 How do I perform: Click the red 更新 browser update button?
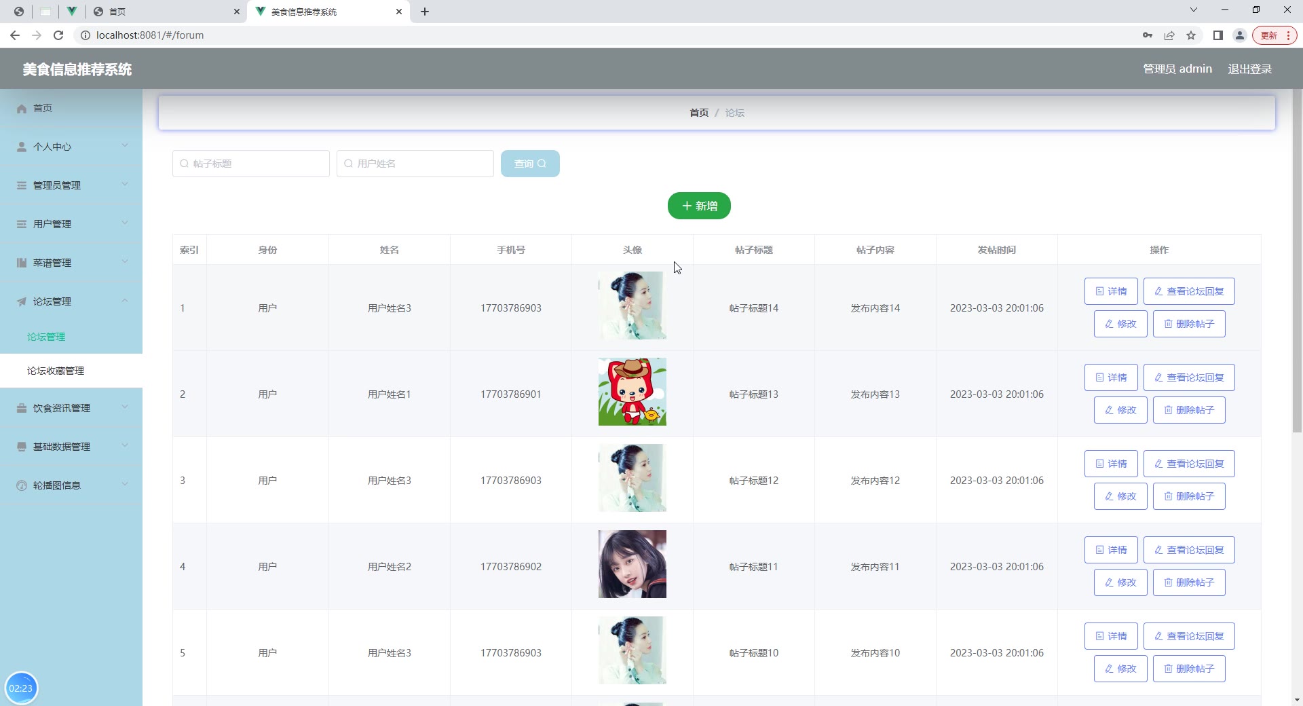click(x=1274, y=35)
